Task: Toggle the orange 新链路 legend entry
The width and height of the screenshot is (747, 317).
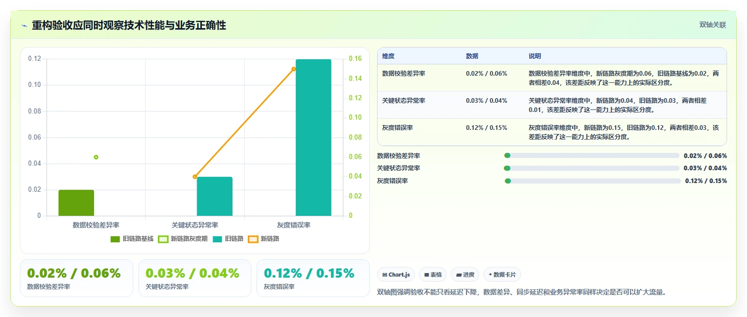Action: 264,239
